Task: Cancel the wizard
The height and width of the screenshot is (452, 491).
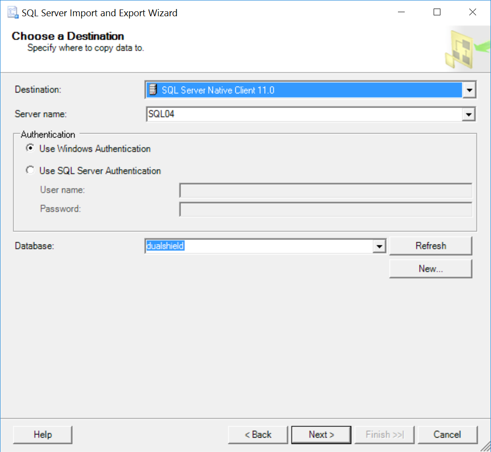Action: [x=447, y=434]
